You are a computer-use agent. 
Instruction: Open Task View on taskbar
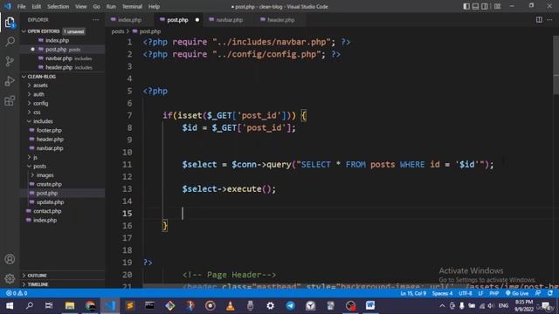pos(49,305)
